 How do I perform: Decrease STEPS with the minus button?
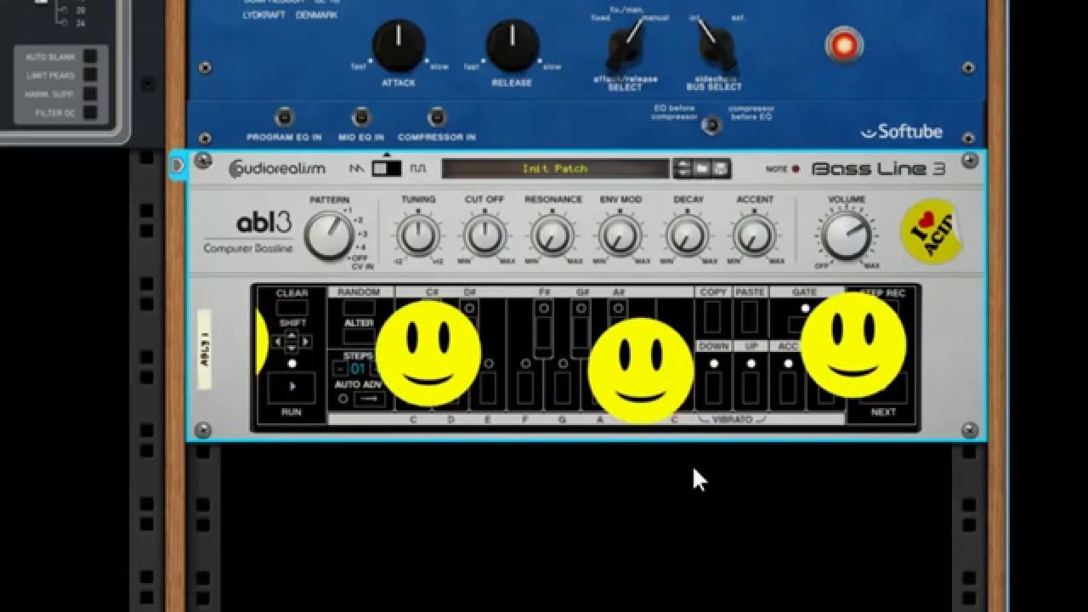tap(340, 369)
